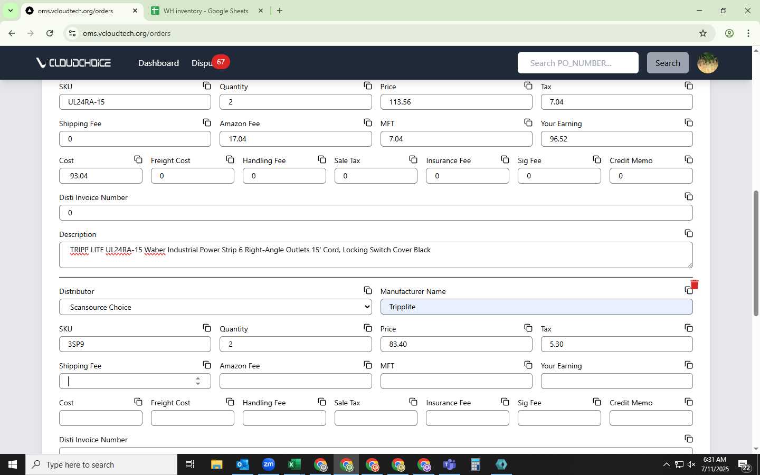This screenshot has height=475, width=760.
Task: Click the first item's Disti Invoice Number field
Action: tap(376, 213)
